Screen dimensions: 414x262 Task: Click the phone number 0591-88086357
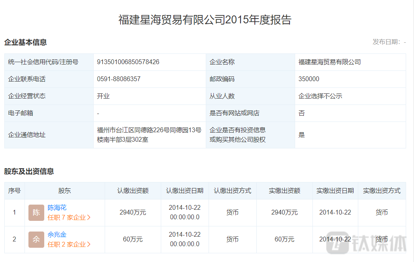tap(119, 79)
